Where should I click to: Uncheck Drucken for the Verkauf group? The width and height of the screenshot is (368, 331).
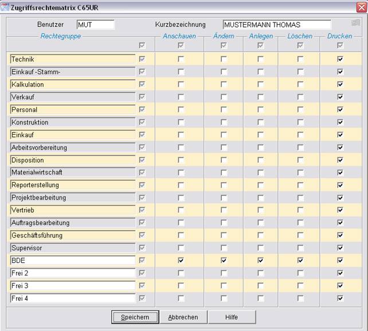pos(340,97)
